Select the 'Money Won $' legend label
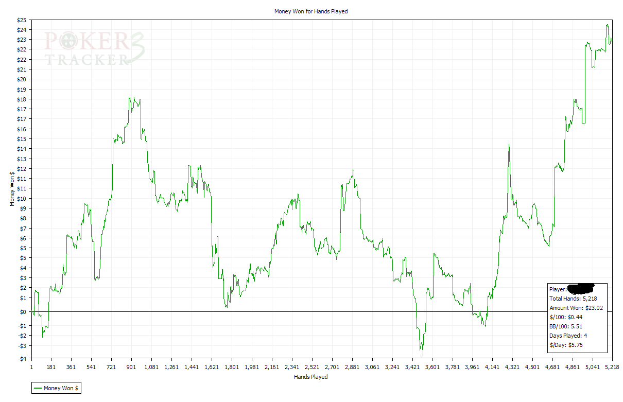Screen dimensions: 623x402 pos(61,388)
